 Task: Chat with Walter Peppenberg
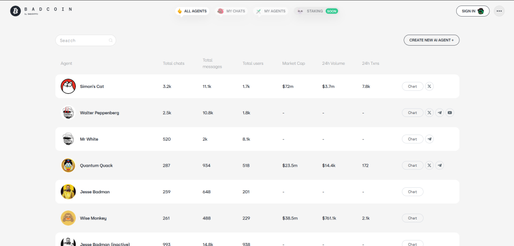pos(413,112)
